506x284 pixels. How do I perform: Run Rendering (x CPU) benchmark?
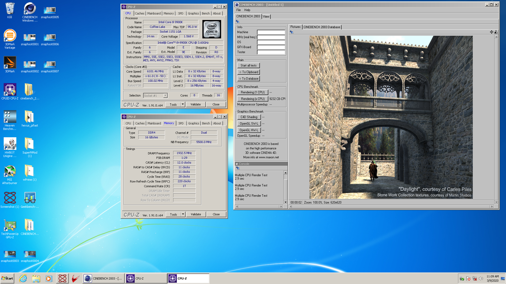(x=253, y=99)
